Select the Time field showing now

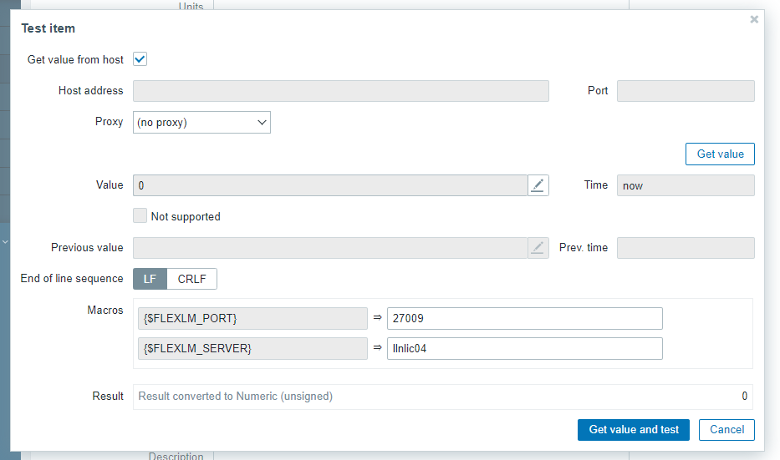686,185
